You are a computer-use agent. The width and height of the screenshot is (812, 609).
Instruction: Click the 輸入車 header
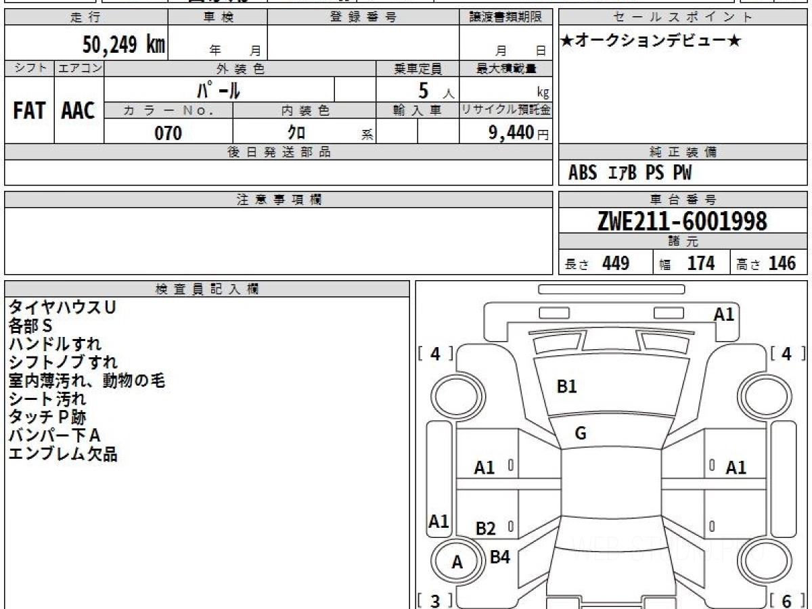coord(418,111)
